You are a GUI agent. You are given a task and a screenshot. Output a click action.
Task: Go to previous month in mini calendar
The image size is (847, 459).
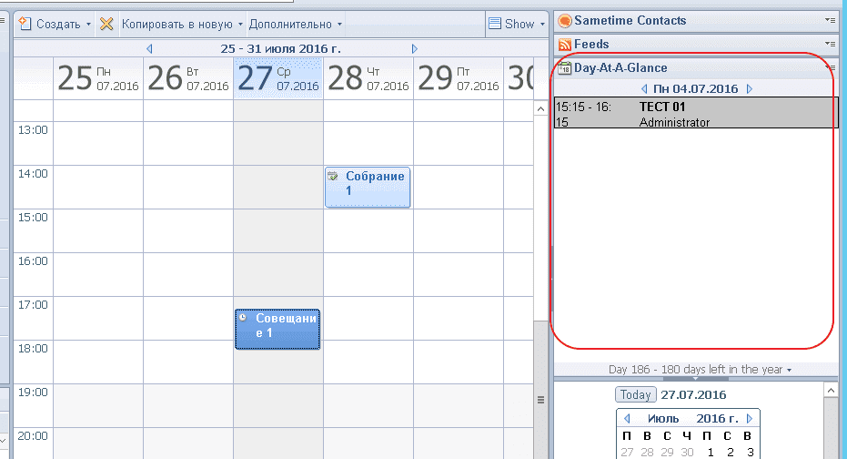pos(624,419)
